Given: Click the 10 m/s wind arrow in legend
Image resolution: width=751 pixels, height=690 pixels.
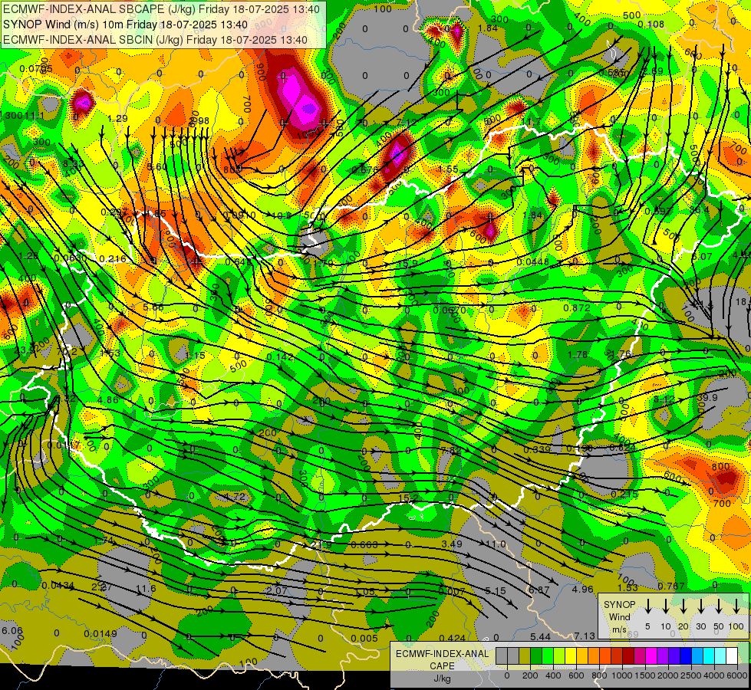Looking at the screenshot, I should (666, 606).
